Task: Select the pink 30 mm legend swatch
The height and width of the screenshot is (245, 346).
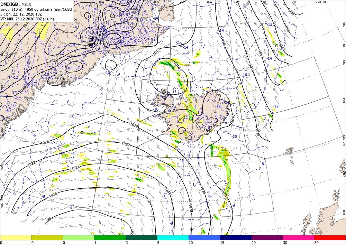Action: [299, 237]
